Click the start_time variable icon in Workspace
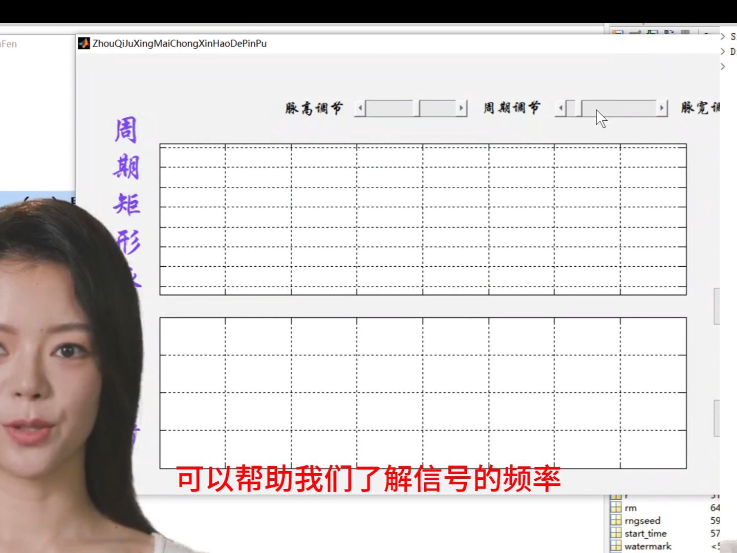 point(616,533)
